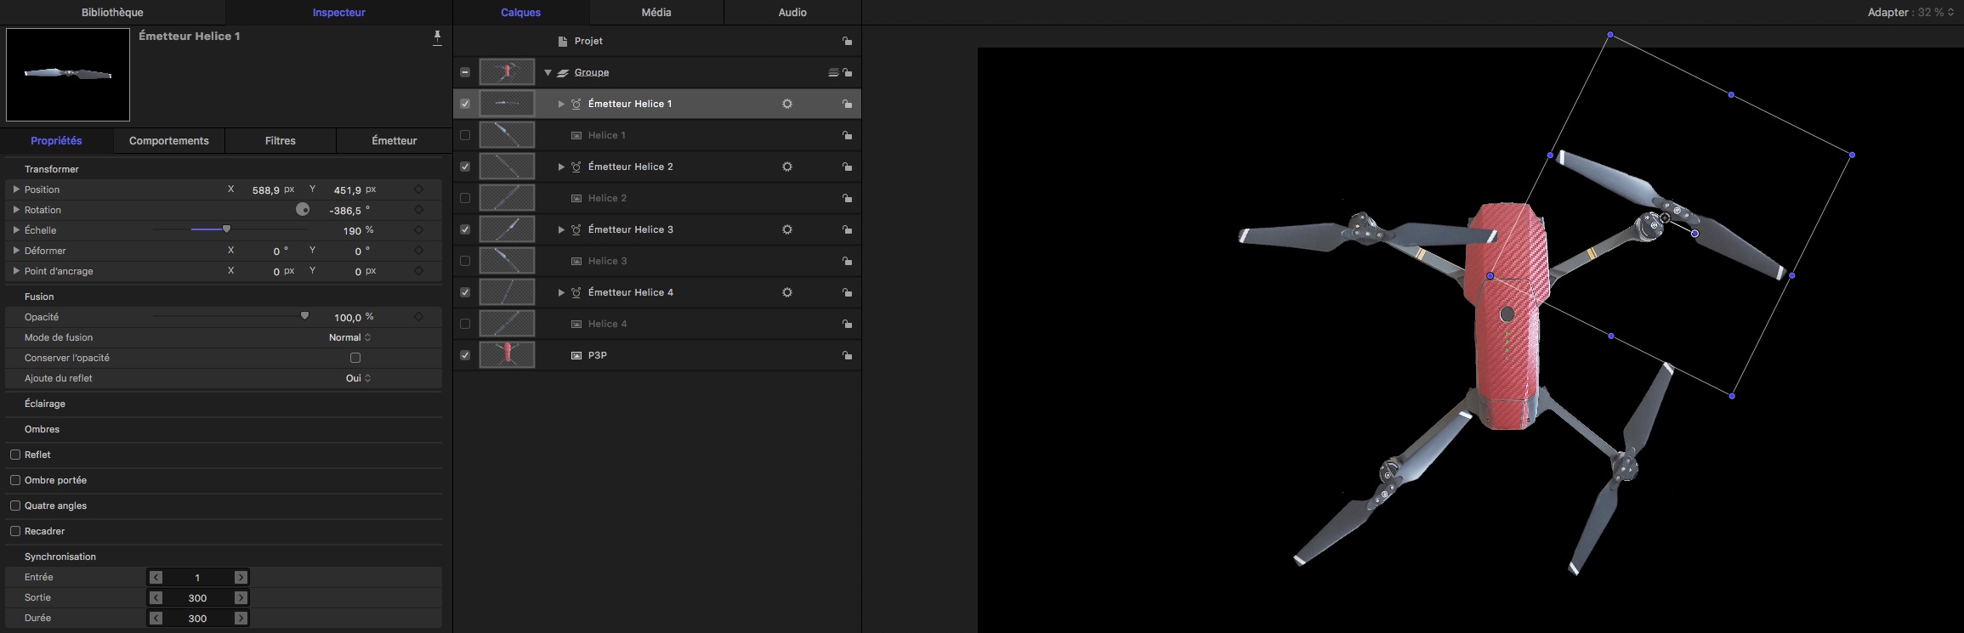This screenshot has height=633, width=1964.
Task: Click the Entrée increment arrow
Action: 241,577
